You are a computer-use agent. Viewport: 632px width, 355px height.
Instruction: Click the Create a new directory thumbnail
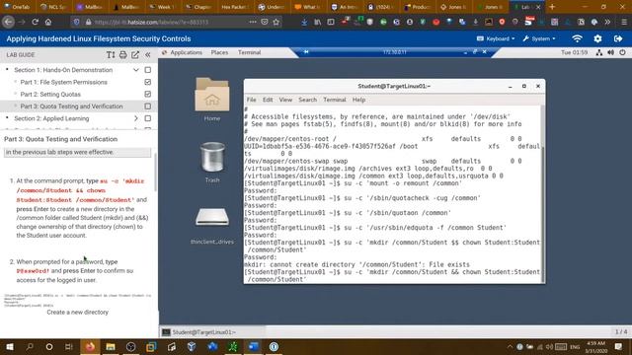77,300
